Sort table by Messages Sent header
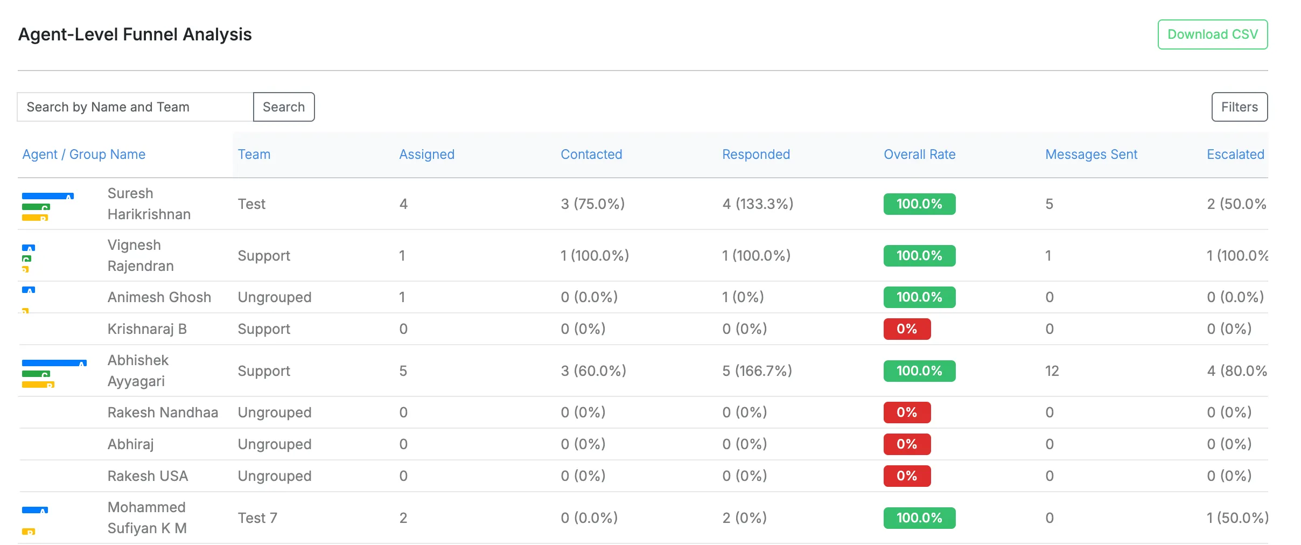 pos(1091,154)
